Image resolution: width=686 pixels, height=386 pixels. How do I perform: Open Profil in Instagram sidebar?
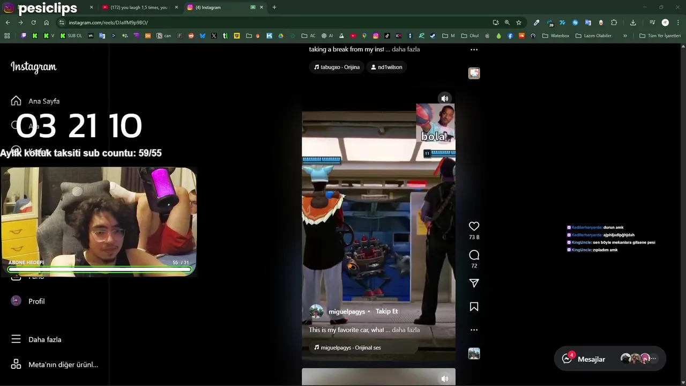[x=28, y=301]
